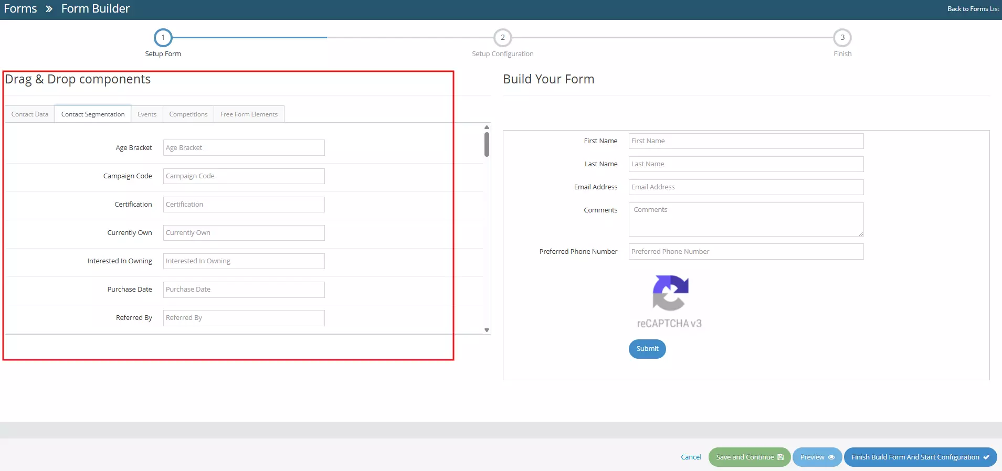Click the blue Submit button
Screen dimensions: 1002x471
[647, 349]
